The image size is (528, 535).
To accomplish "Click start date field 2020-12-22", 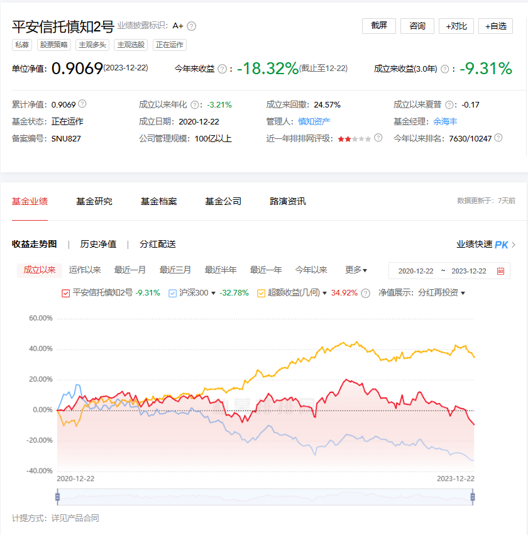I will (415, 271).
